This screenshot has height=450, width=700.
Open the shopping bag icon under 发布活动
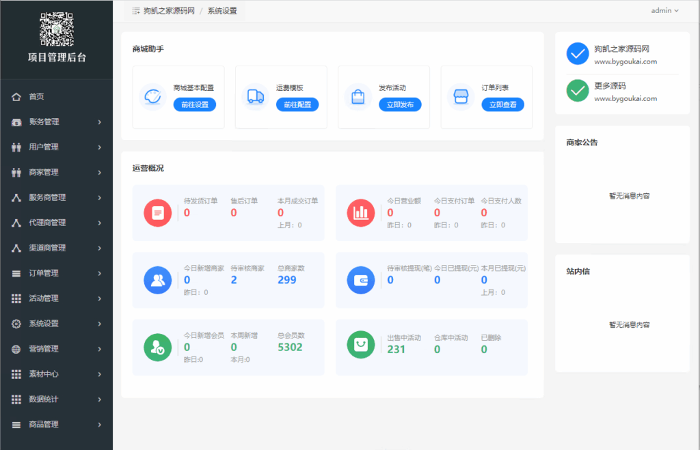358,97
